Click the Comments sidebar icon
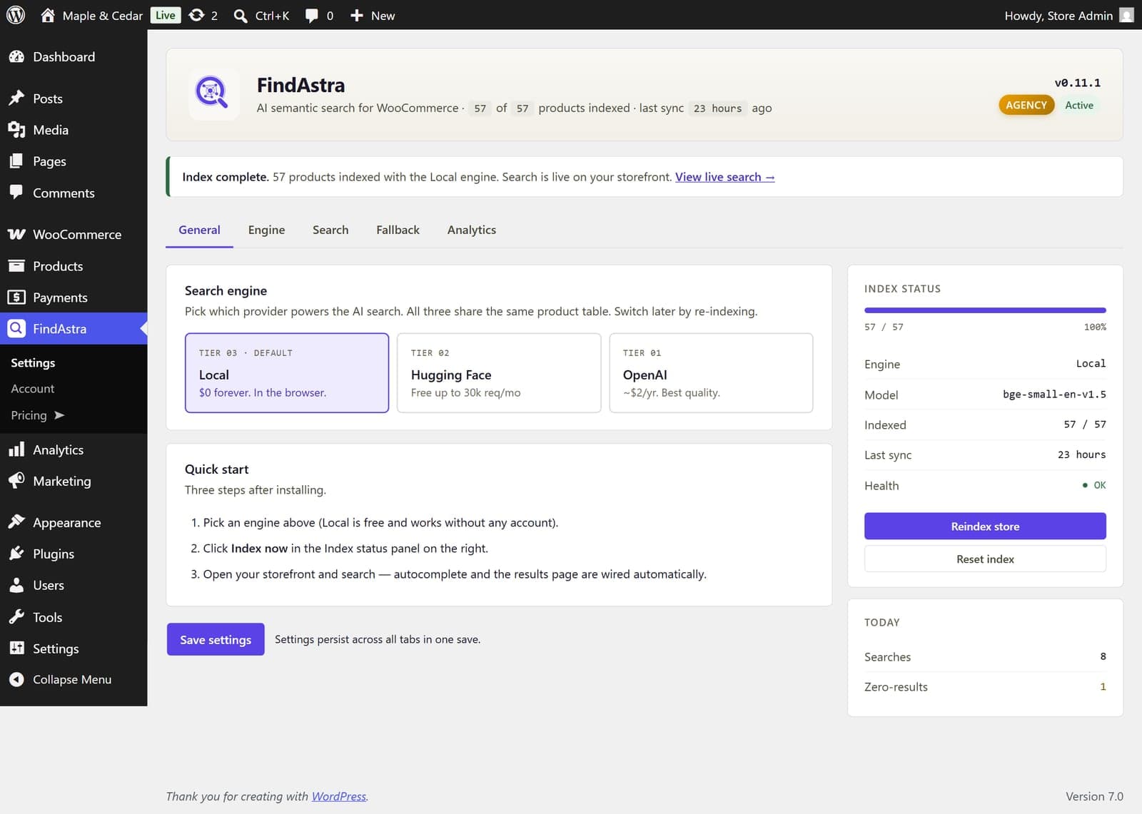1142x814 pixels. click(x=16, y=193)
